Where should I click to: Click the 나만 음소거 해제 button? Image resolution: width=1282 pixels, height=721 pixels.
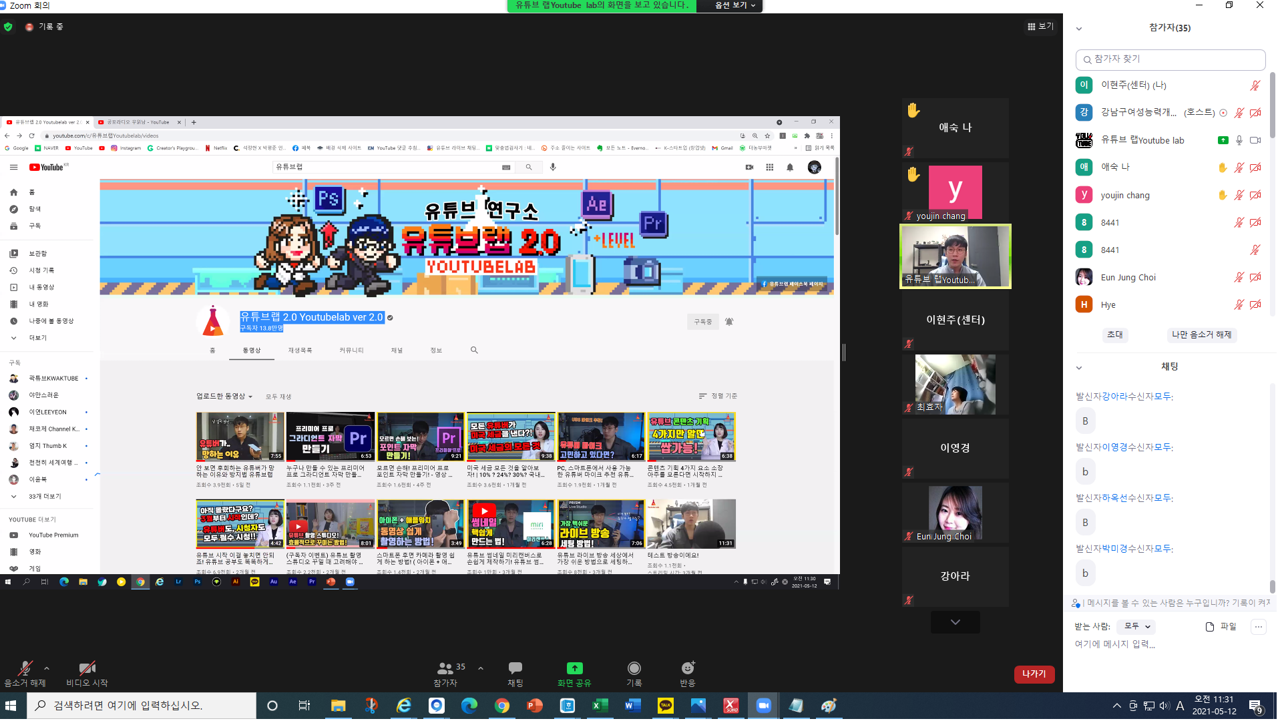tap(1202, 334)
